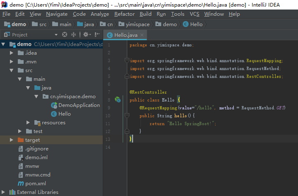Image resolution: width=298 pixels, height=196 pixels.
Task: Open the Tools menu
Action: [178, 14]
